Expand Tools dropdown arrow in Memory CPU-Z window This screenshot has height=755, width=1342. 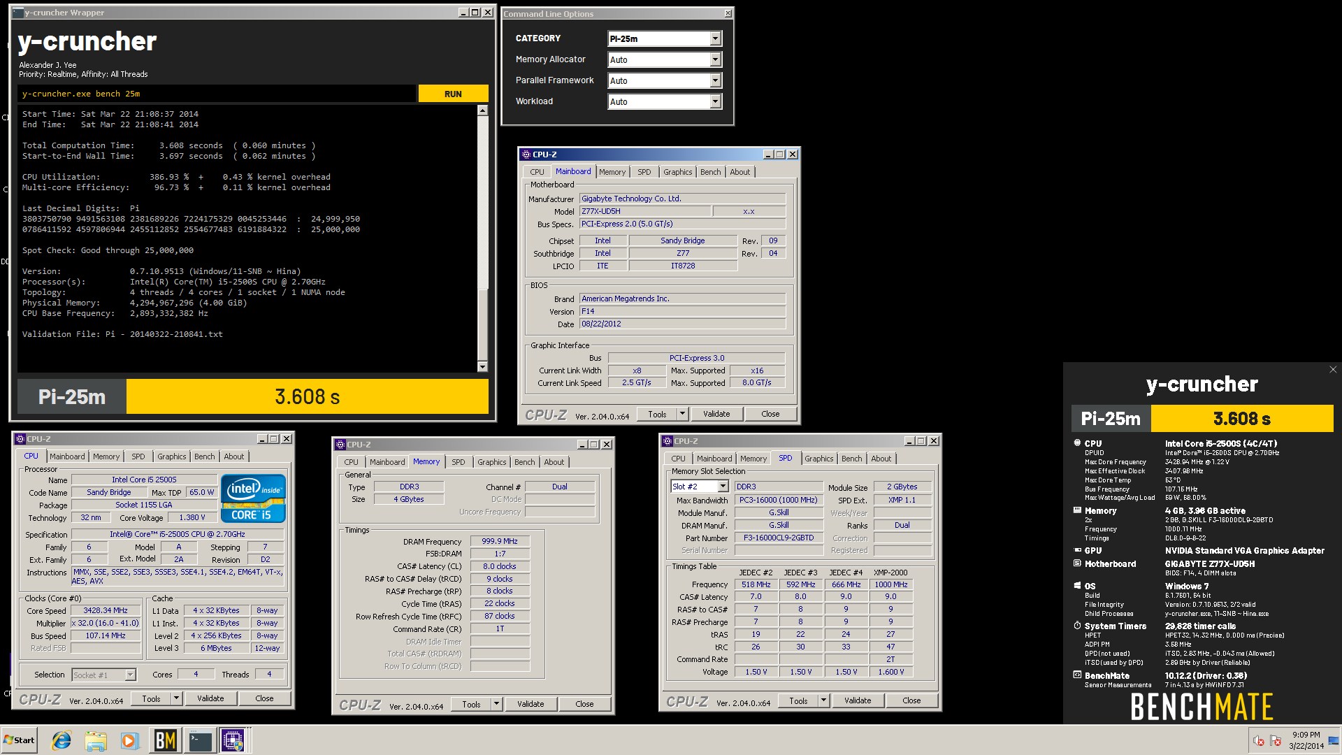[496, 704]
